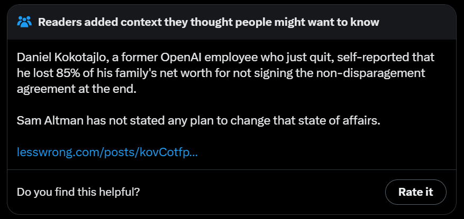Viewport: 464px width, 219px height.
Task: Click the Rate it button
Action: click(415, 192)
